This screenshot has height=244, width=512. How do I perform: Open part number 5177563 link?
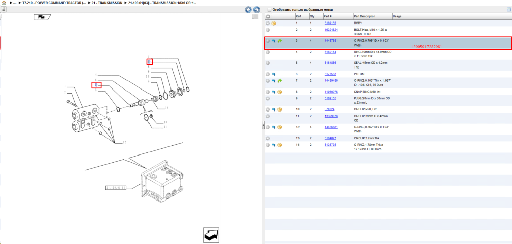pos(330,74)
